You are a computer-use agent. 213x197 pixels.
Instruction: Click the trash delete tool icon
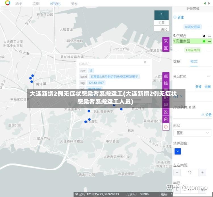tap(166, 119)
